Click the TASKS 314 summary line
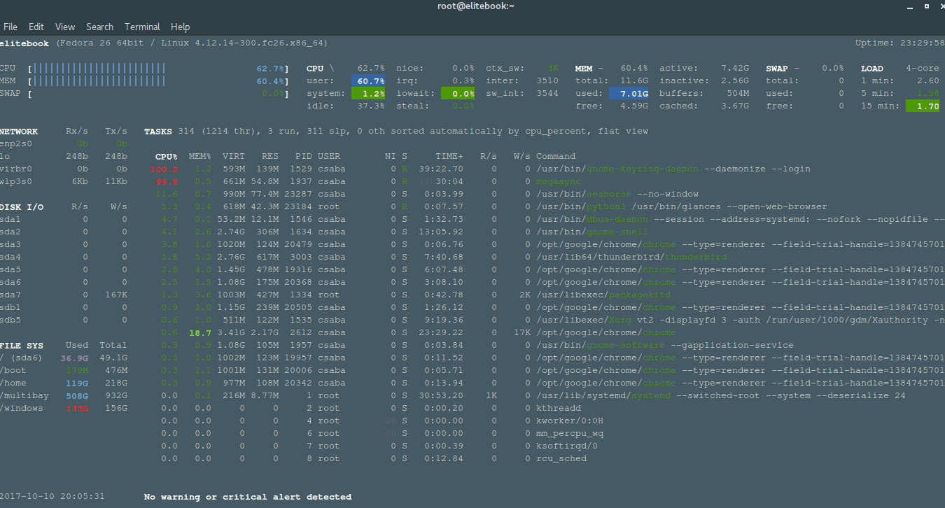The height and width of the screenshot is (508, 945). [x=396, y=132]
